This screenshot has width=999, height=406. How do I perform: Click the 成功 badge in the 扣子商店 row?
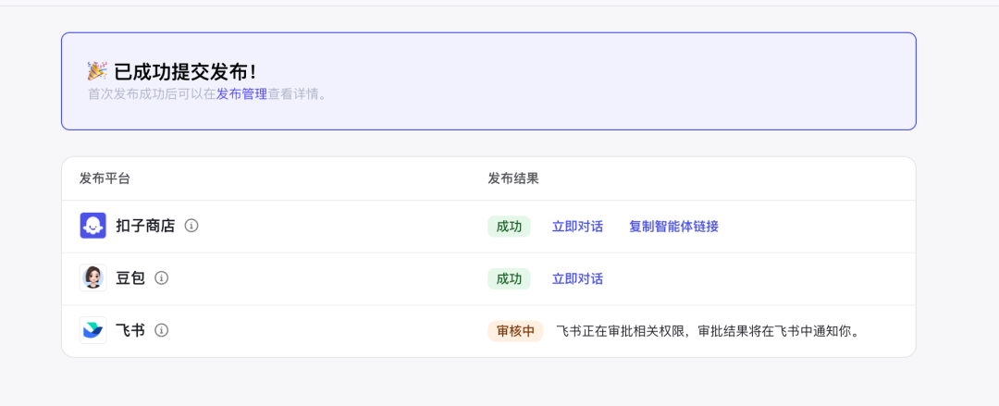509,227
